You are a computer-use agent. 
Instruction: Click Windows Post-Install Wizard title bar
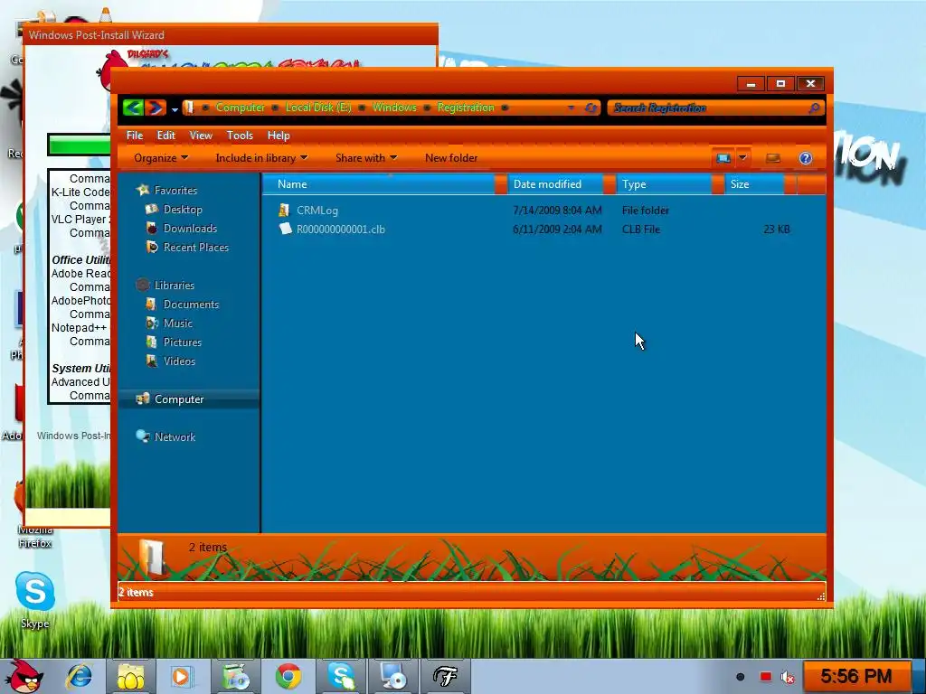[x=231, y=35]
